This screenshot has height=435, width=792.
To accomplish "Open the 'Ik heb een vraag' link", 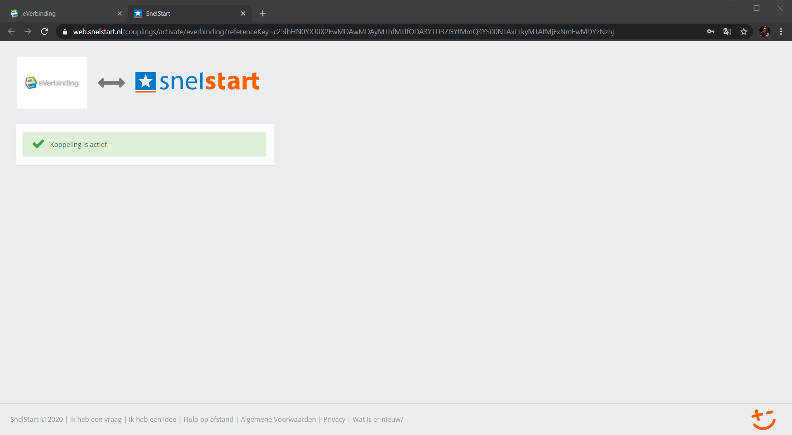I will point(96,419).
